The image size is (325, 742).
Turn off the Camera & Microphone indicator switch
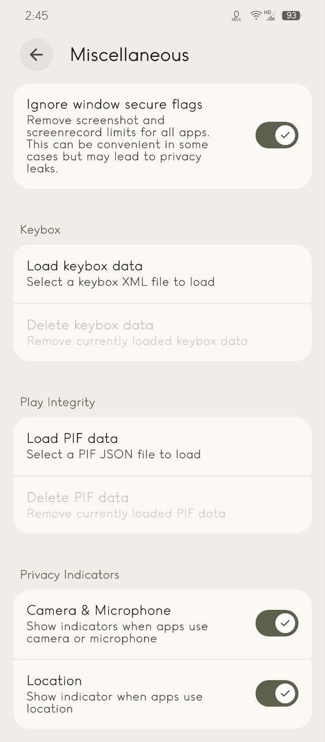pos(277,623)
